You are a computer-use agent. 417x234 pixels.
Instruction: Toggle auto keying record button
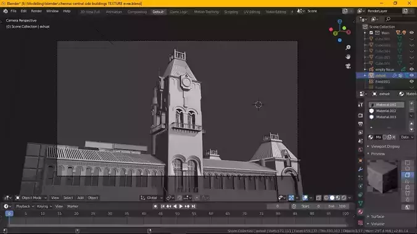coord(155,206)
